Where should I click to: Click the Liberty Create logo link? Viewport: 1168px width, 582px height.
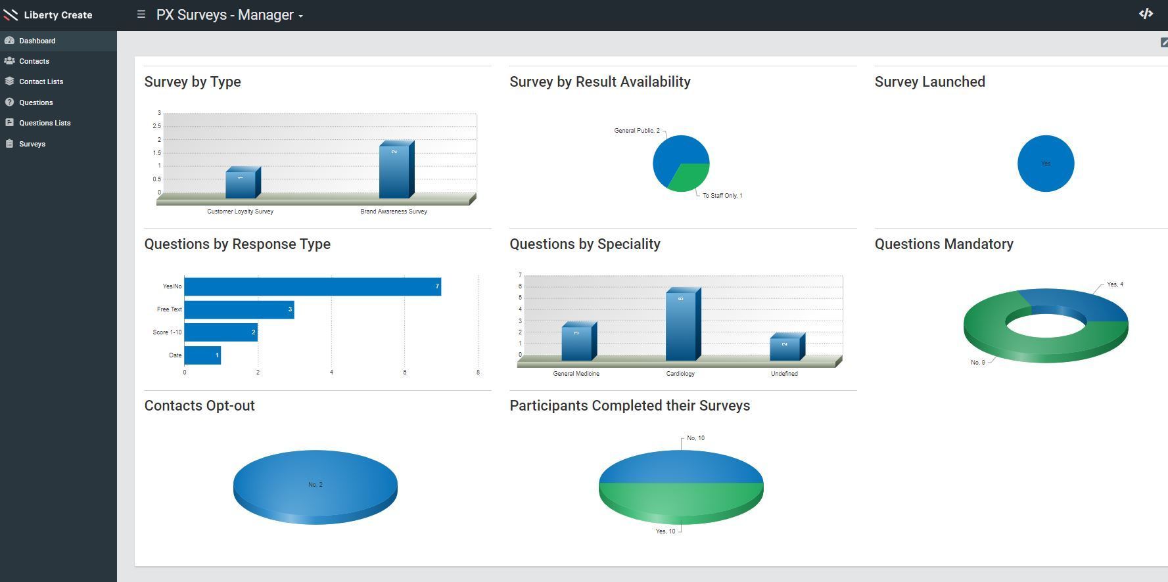(x=48, y=15)
